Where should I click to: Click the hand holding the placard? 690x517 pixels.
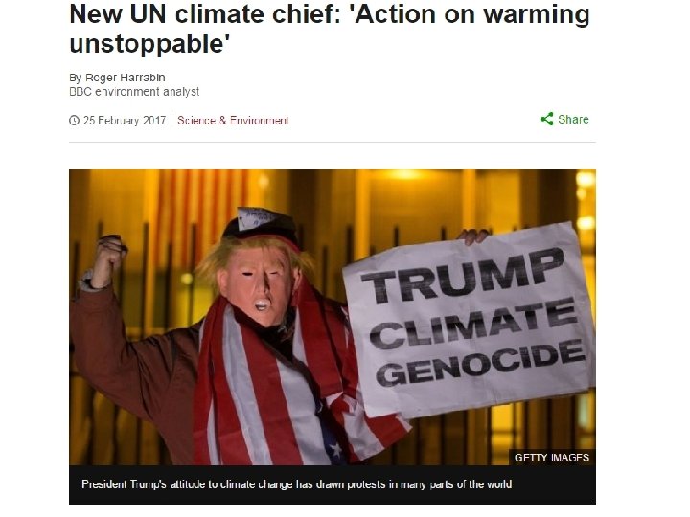tap(473, 236)
